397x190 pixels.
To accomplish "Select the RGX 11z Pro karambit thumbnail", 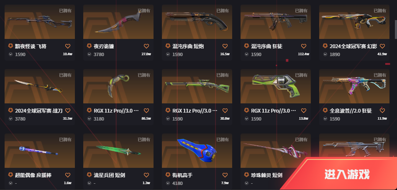I will (x=118, y=86).
